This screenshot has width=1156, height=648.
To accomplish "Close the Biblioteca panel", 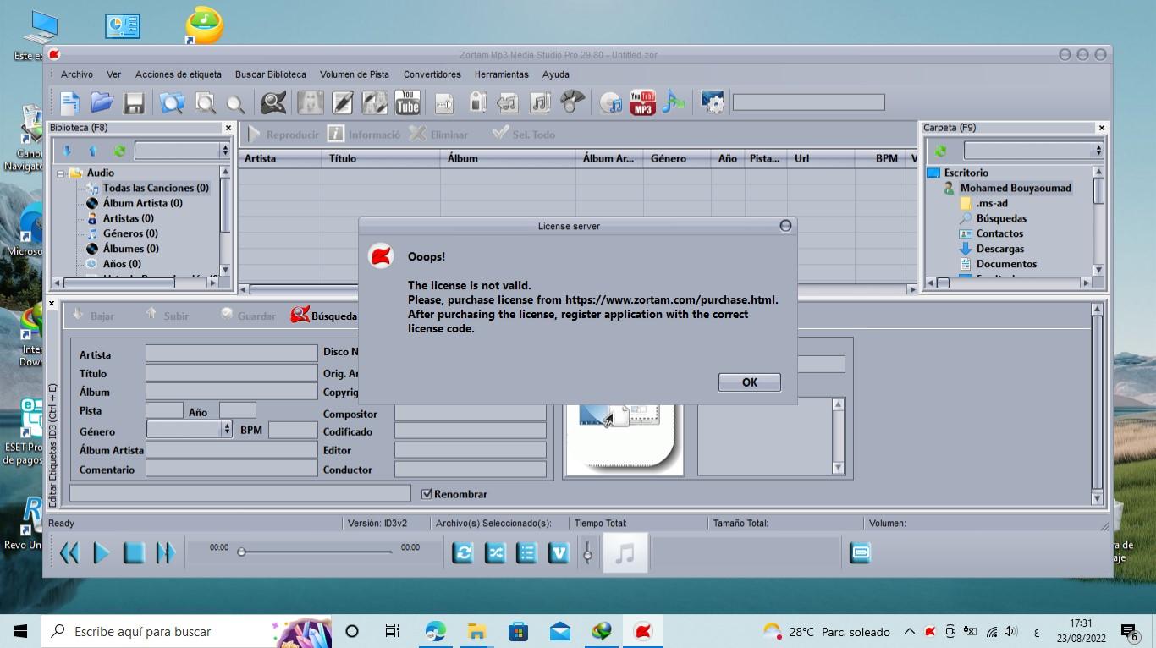I will click(x=228, y=128).
